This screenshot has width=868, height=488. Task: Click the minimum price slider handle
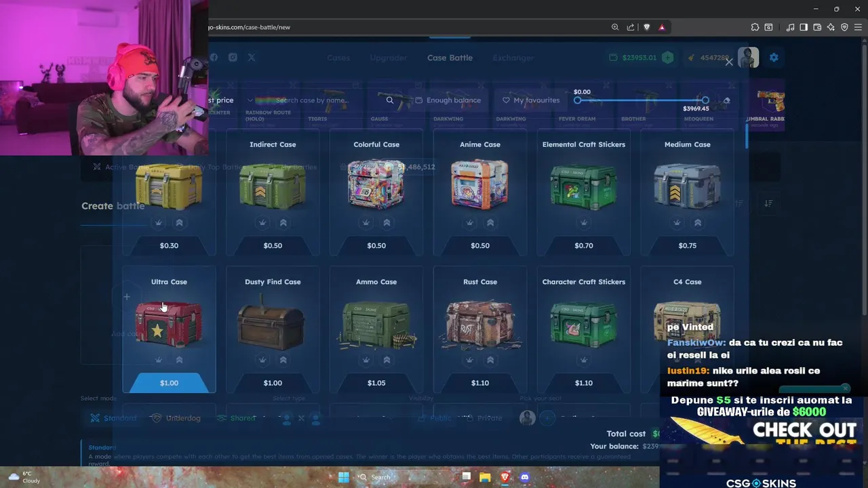(577, 100)
